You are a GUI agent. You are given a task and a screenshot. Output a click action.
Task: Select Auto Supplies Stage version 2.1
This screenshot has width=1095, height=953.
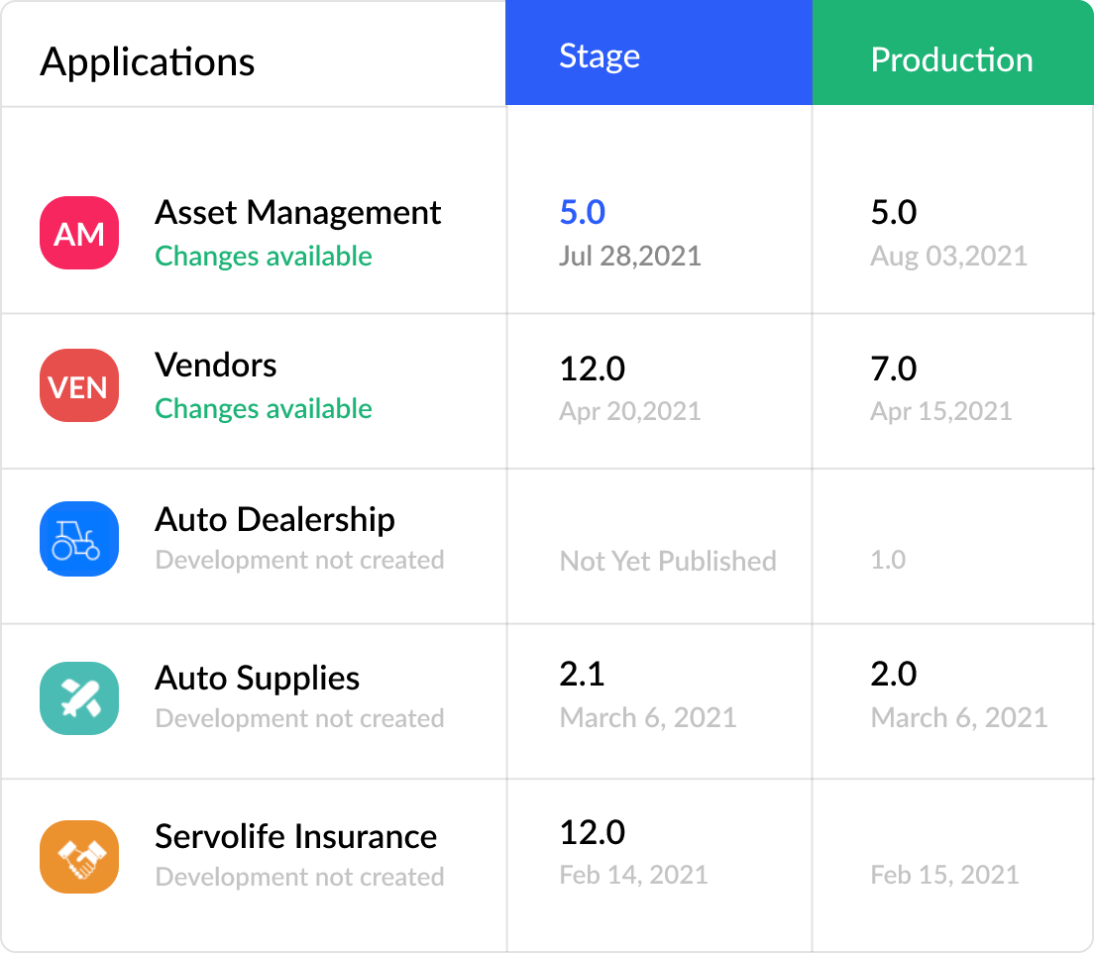coord(583,674)
